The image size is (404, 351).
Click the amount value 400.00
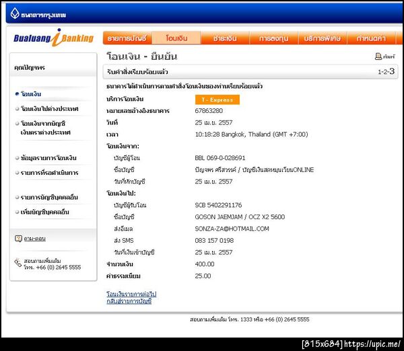205,264
